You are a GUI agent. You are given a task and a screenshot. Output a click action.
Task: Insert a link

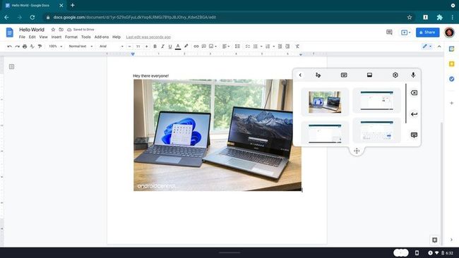[x=196, y=47]
